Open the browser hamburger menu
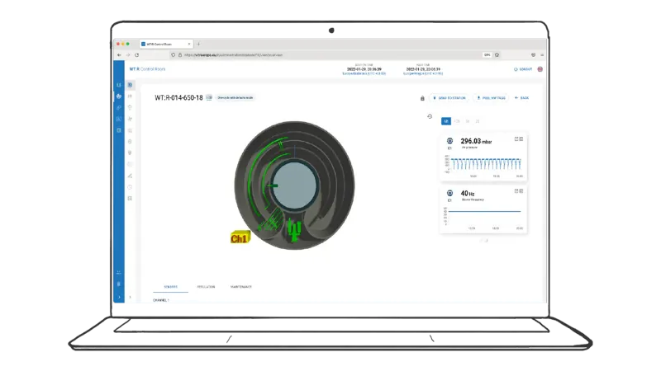This screenshot has height=371, width=661. [x=542, y=55]
